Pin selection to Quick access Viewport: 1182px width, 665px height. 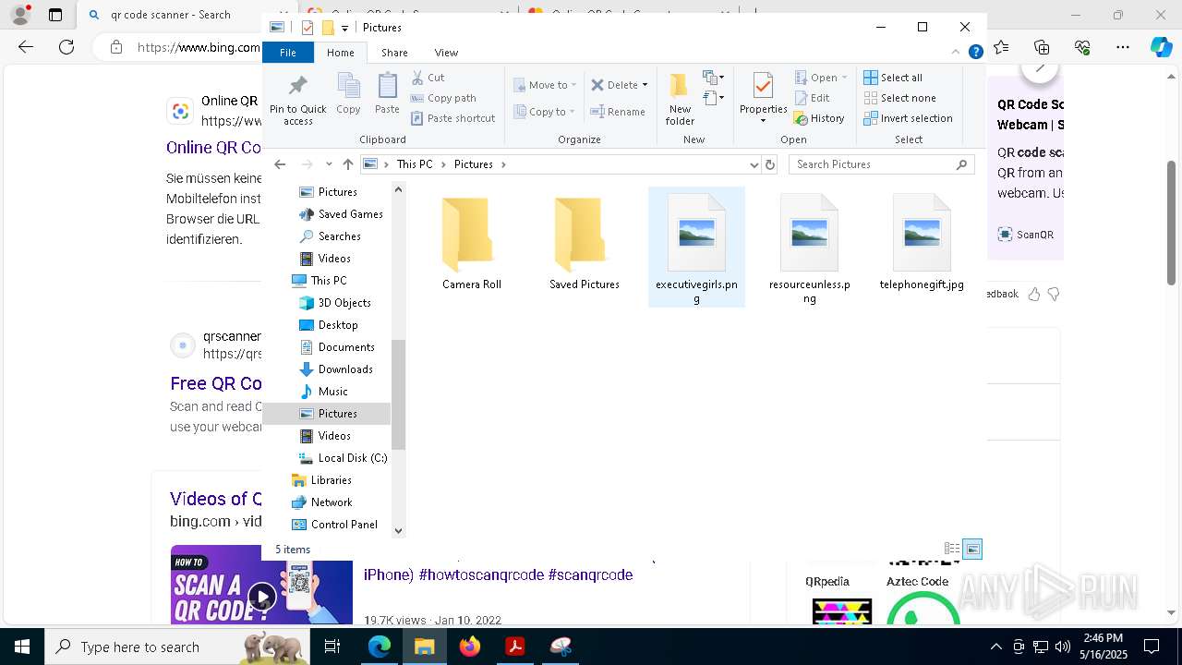297,100
